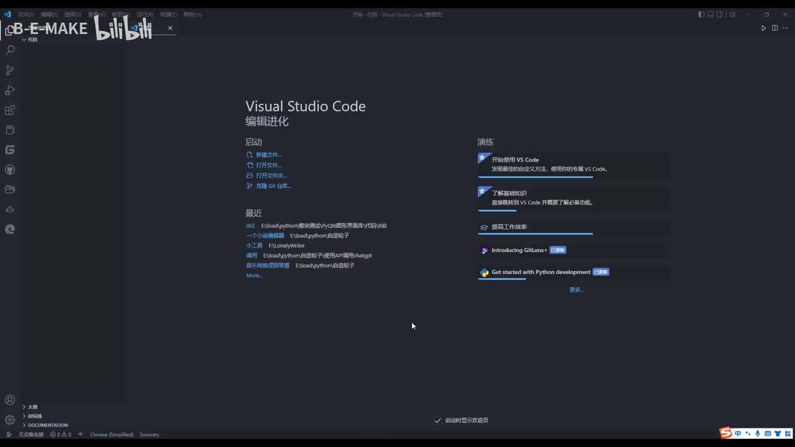Screen dimensions: 795x447
Task: Click the 打开文件... link
Action: pos(264,165)
